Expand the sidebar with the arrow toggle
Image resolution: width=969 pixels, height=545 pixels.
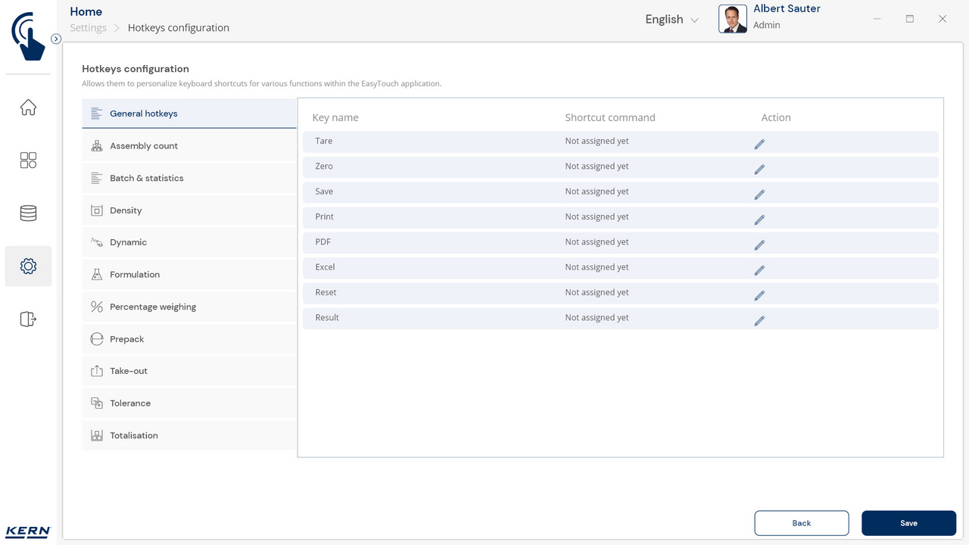[56, 39]
